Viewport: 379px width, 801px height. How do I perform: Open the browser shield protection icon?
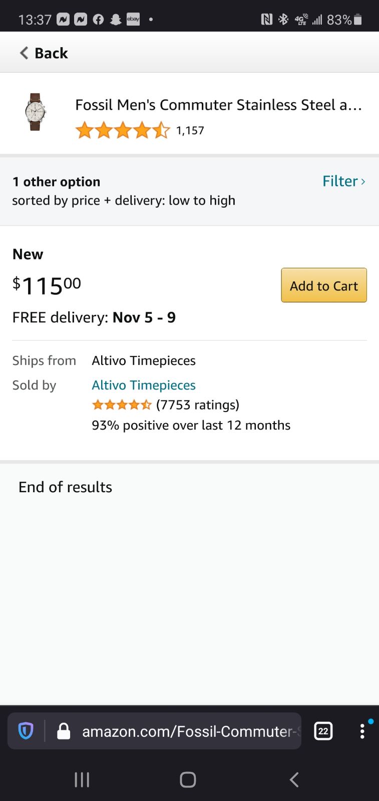click(26, 731)
